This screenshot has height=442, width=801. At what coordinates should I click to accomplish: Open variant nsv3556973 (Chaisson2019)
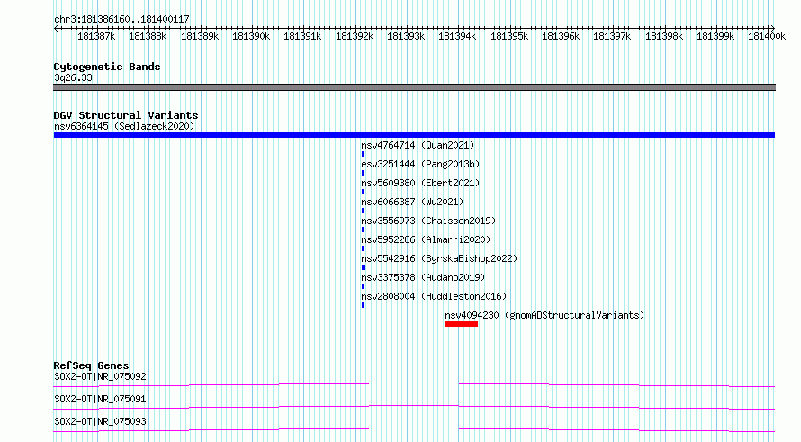[428, 221]
